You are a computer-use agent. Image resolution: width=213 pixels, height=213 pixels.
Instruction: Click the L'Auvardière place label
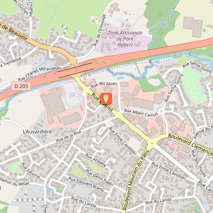tap(37, 131)
